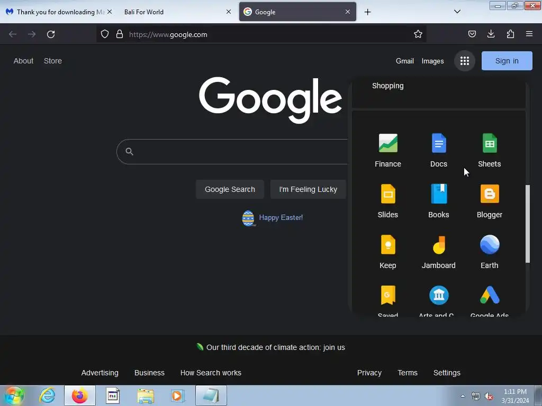542x406 pixels.
Task: Open the Store link
Action: (53, 61)
